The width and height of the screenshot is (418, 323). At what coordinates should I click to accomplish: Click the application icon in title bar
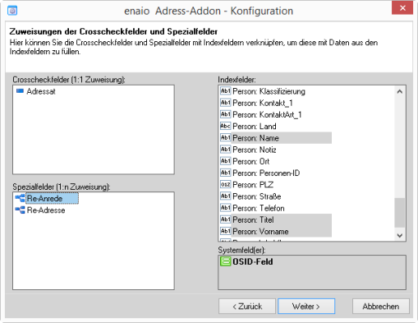click(12, 11)
